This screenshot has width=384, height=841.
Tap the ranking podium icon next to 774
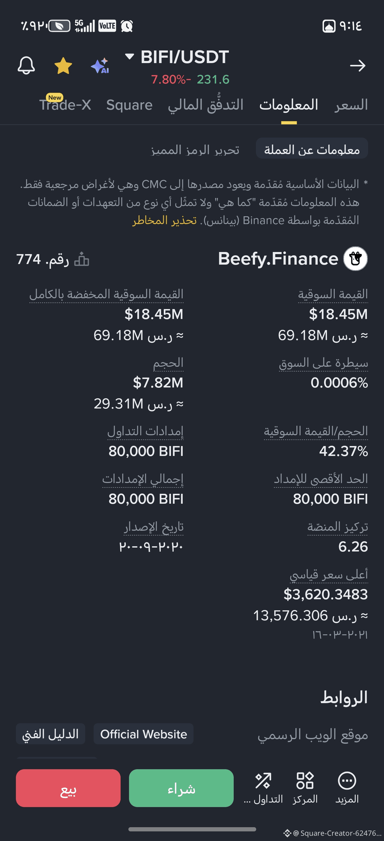(x=82, y=260)
